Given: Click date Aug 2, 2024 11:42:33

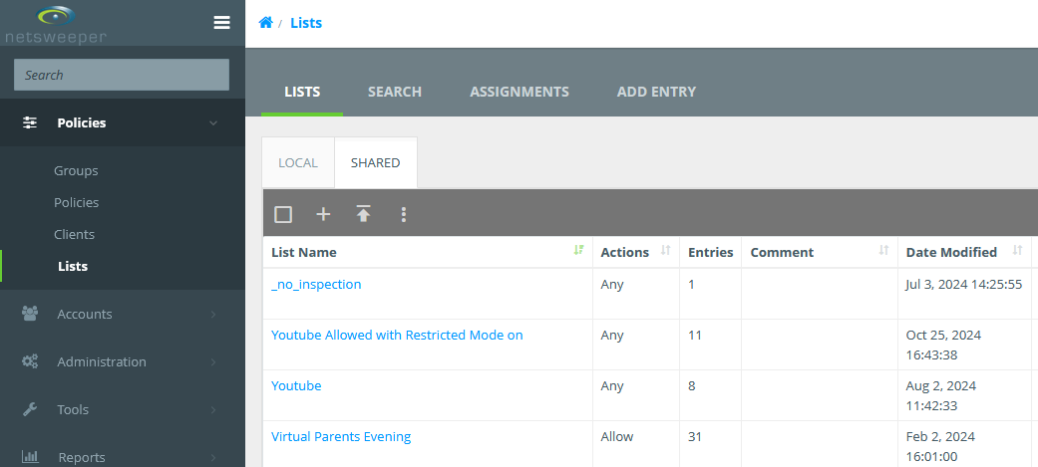Looking at the screenshot, I should point(940,395).
